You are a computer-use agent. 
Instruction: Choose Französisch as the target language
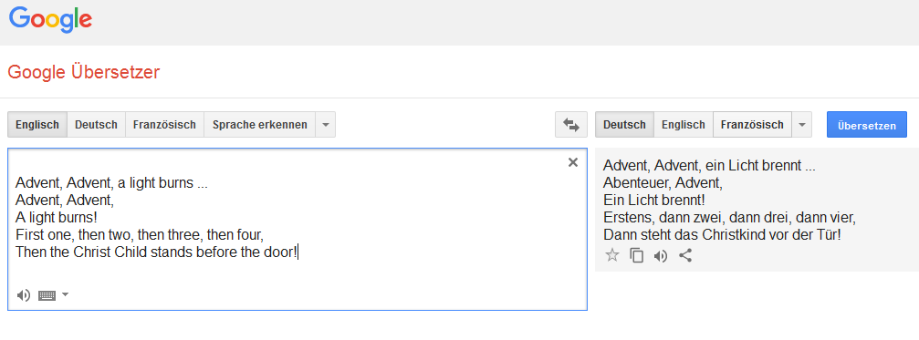(x=752, y=125)
